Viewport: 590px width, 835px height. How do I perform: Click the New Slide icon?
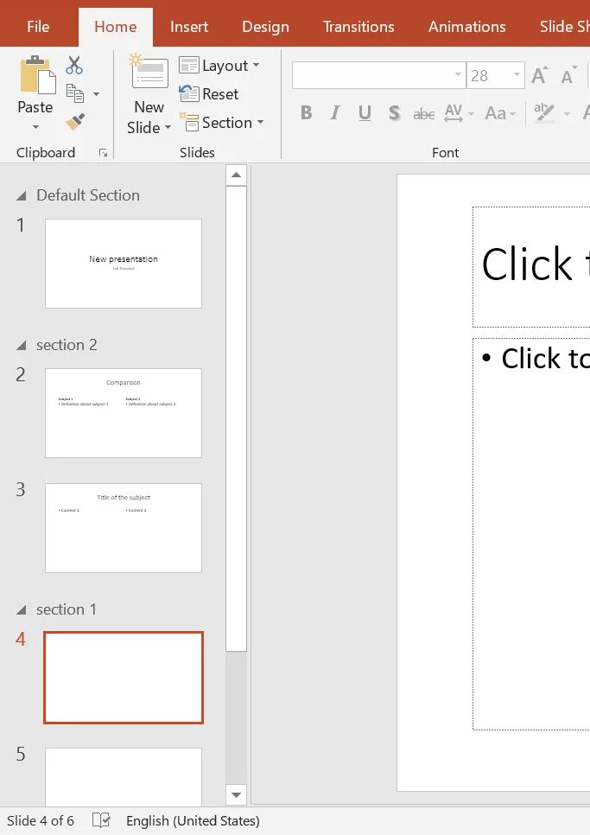point(149,71)
